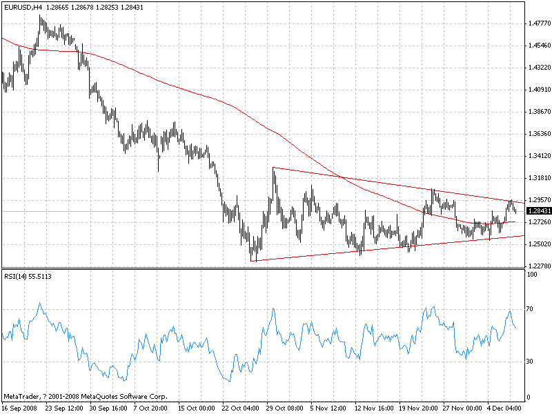Click the RSI scale value 70

coord(529,309)
